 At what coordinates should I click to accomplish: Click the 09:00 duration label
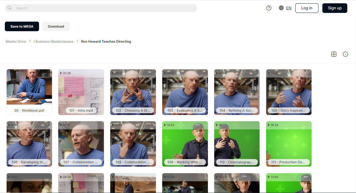[x=223, y=73]
